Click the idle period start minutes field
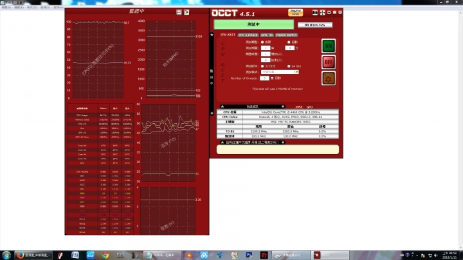Viewport: 463px width, 260px height. click(x=266, y=54)
